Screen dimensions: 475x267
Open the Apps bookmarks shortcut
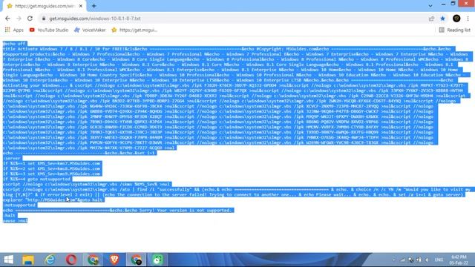pyautogui.click(x=14, y=30)
